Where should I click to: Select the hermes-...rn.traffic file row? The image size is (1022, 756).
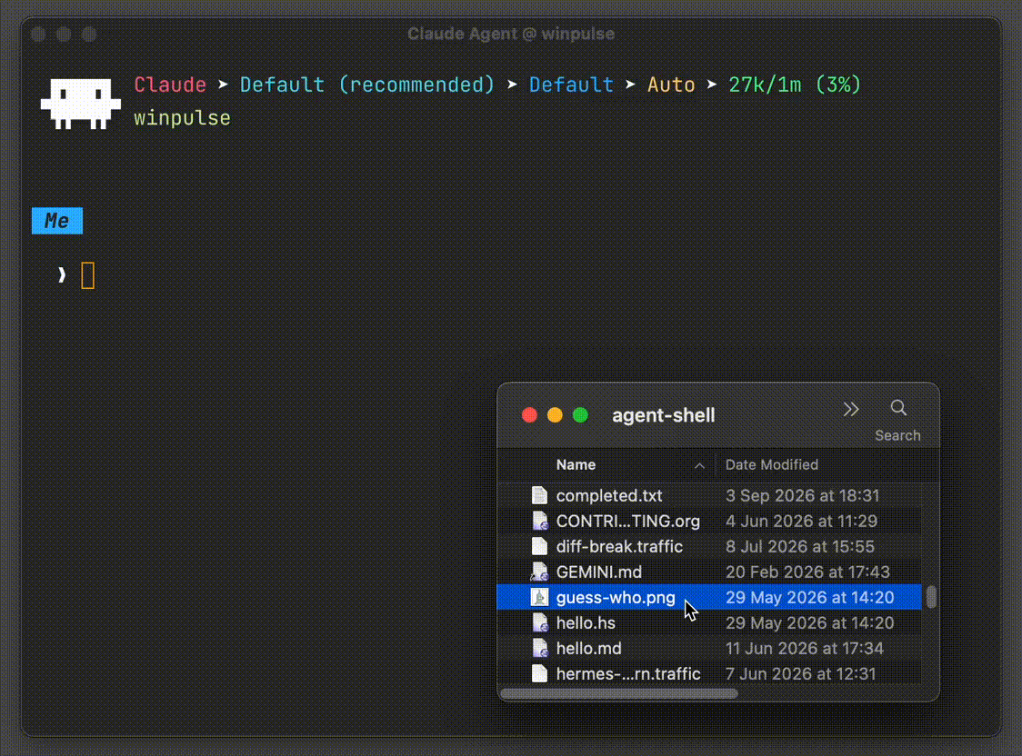(709, 674)
